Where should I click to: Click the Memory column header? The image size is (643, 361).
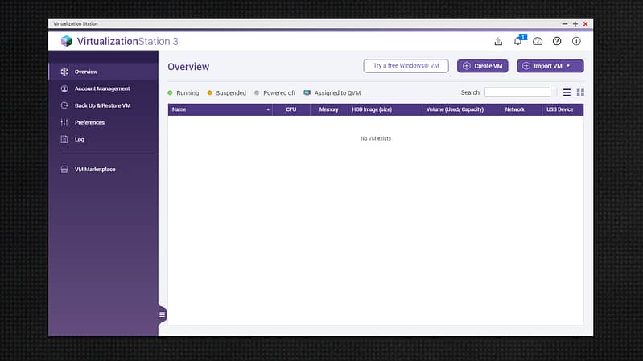point(329,109)
